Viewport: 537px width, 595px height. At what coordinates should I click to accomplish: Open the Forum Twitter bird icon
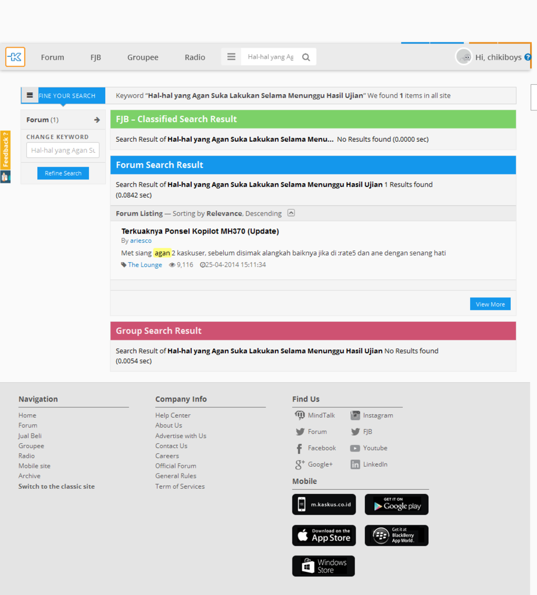(300, 432)
